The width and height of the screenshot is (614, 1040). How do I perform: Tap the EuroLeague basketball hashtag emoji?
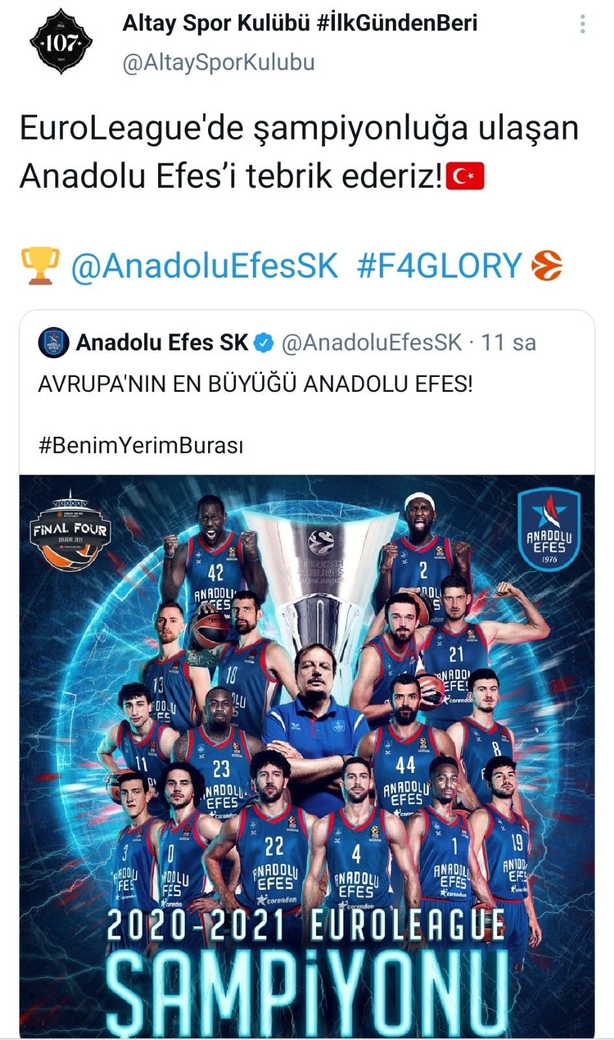tap(547, 266)
